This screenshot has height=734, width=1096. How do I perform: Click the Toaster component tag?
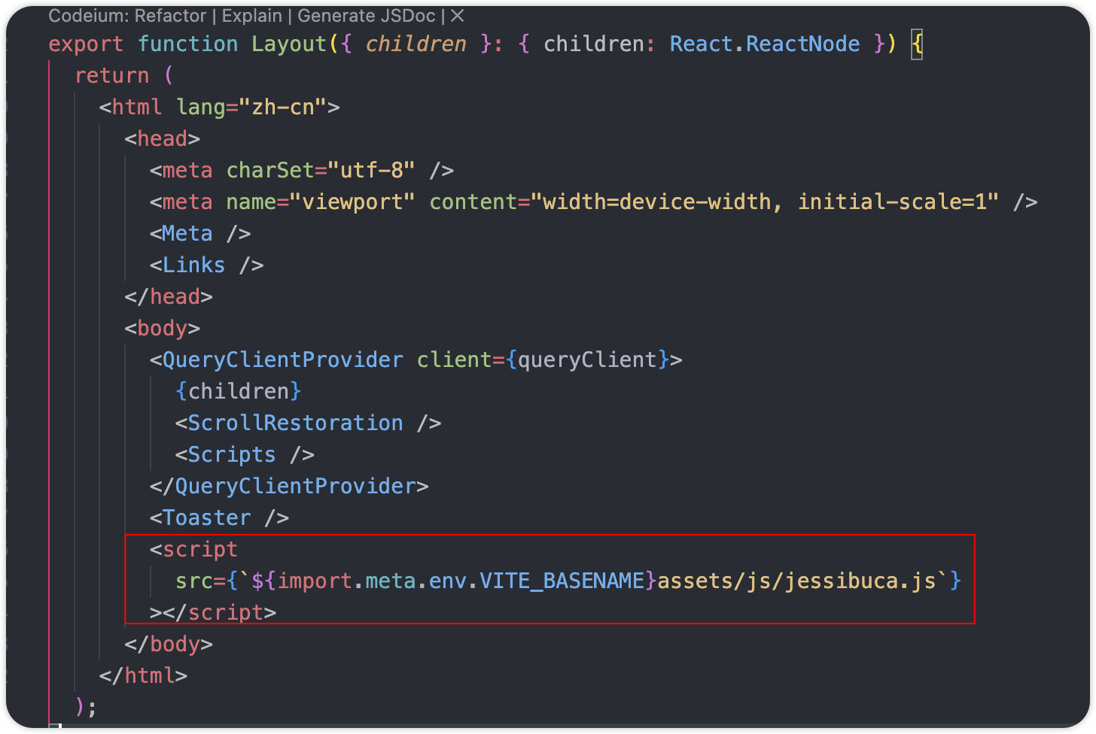coord(206,518)
